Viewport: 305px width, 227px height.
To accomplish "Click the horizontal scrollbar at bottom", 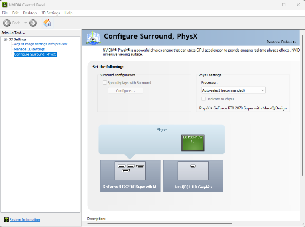I will 159,224.
